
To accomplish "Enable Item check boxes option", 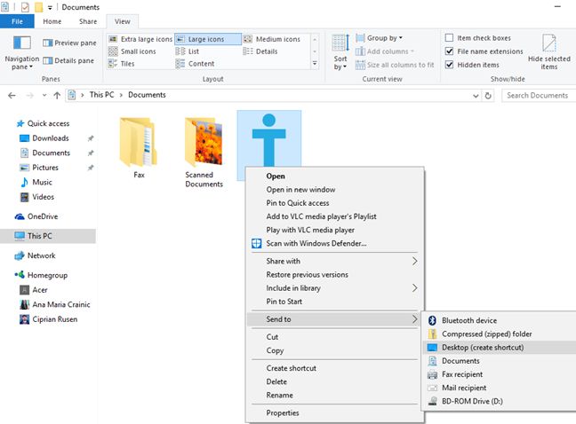I will click(x=450, y=38).
